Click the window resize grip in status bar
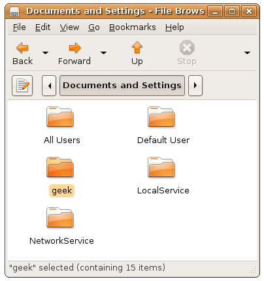Viewport: 264px width, 281px height. pyautogui.click(x=253, y=271)
